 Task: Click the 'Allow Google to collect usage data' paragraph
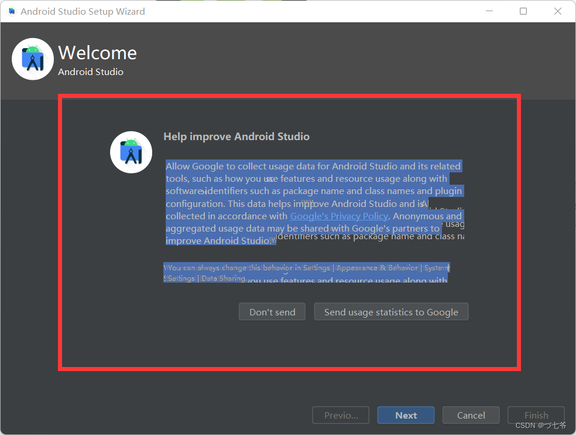coord(314,203)
